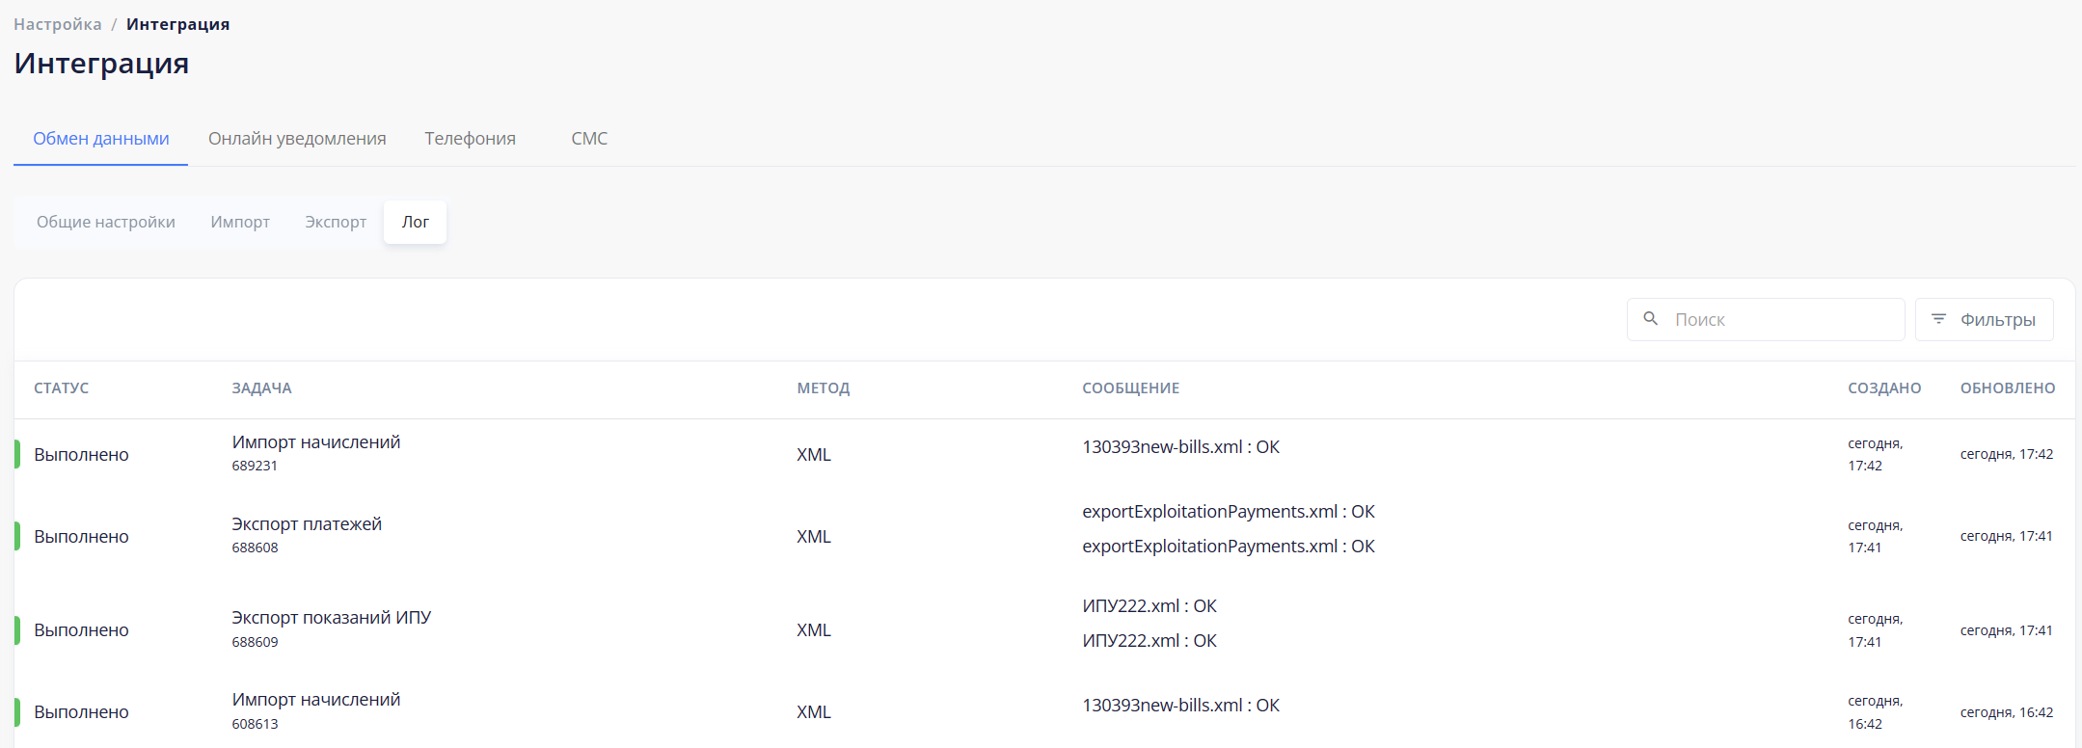Click the СТАТУС column header

pos(61,388)
